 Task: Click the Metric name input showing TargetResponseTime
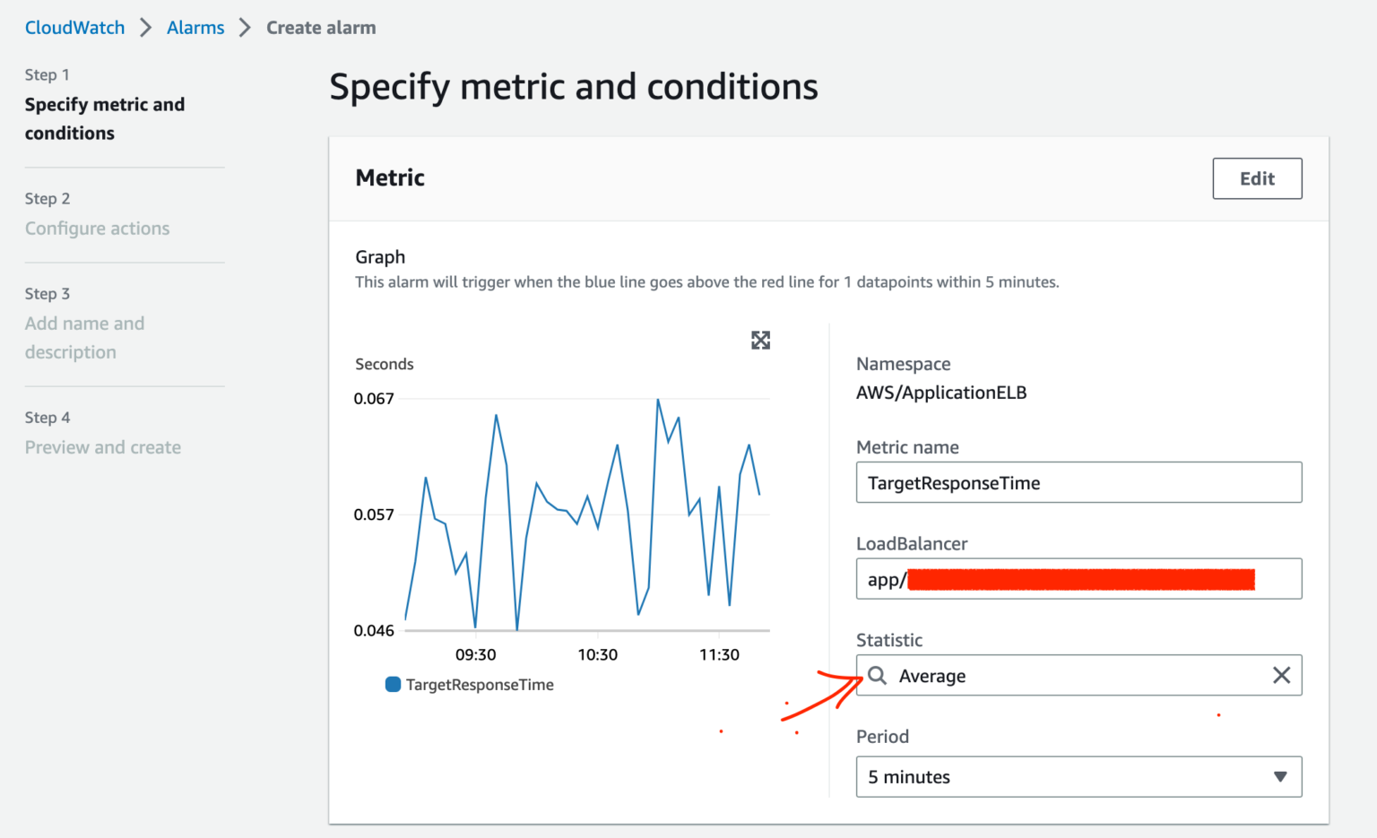(1078, 482)
